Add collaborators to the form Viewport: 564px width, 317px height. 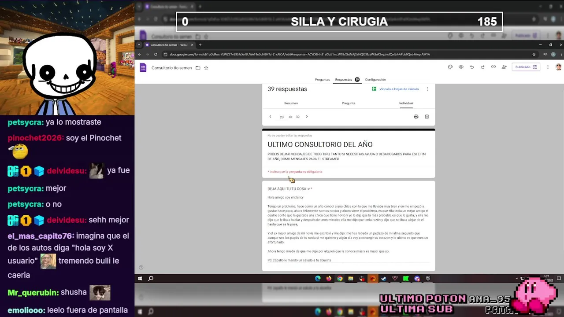(504, 67)
